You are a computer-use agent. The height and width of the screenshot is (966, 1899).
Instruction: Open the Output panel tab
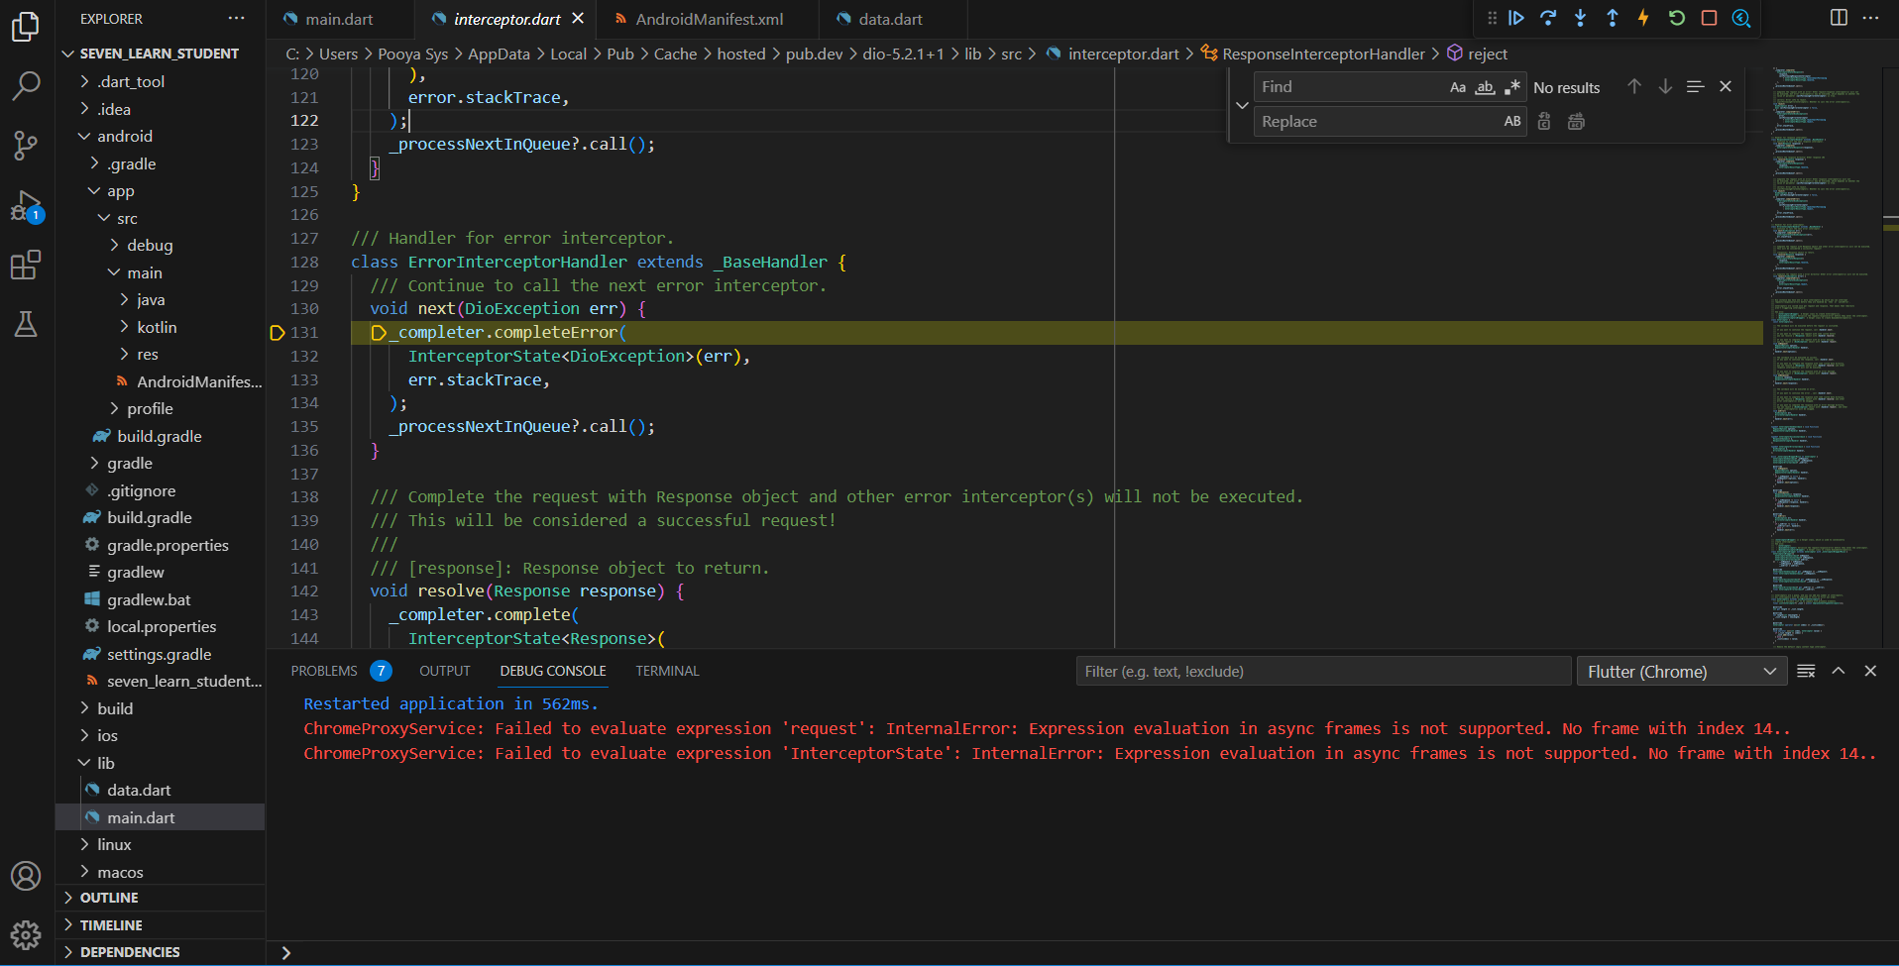445,671
